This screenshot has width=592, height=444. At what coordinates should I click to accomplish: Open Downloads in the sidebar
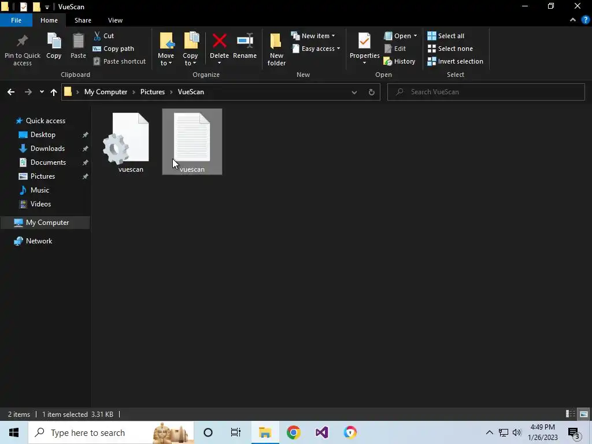pos(47,149)
